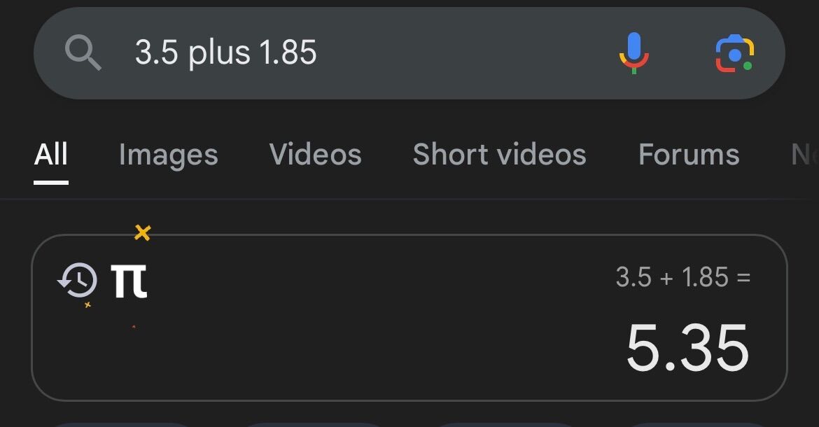819x427 pixels.
Task: Click the tiny yellow x below the history icon
Action: pos(87,304)
